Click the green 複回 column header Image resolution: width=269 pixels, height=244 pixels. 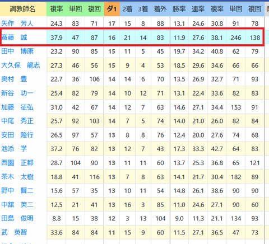[94, 9]
